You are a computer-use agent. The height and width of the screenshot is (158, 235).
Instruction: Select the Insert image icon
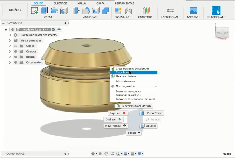tap(194, 11)
